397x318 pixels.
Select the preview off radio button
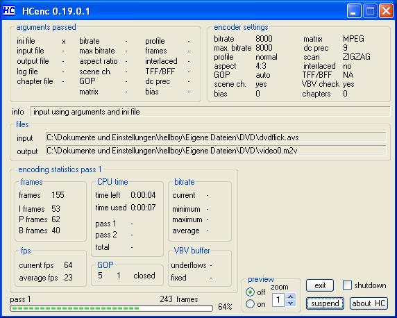click(x=250, y=292)
